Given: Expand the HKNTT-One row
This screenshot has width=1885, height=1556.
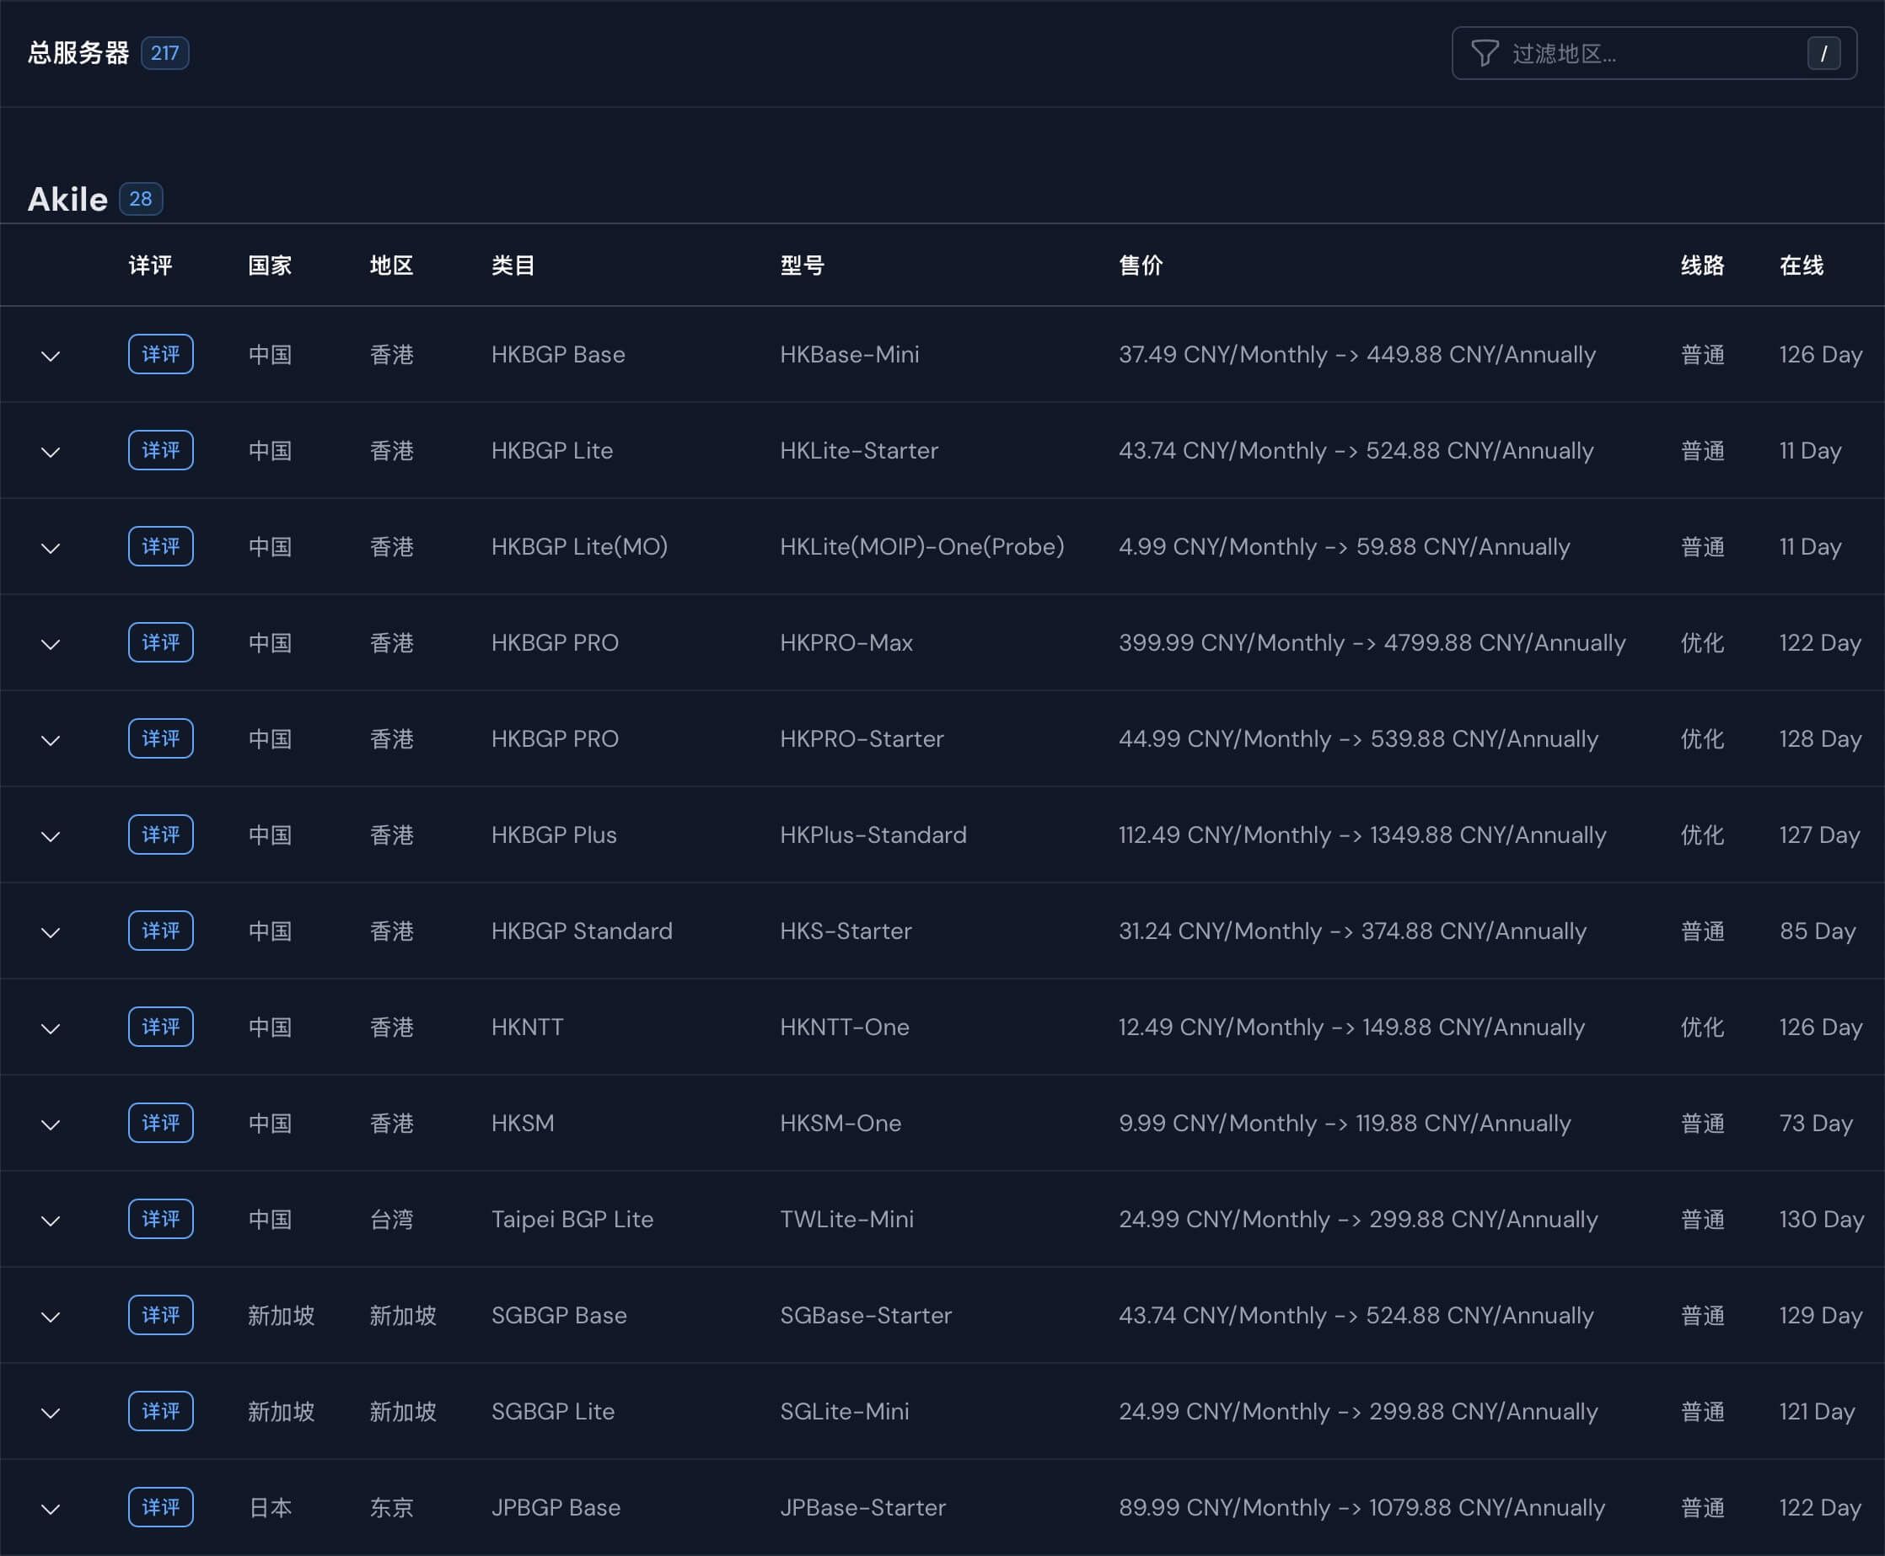Looking at the screenshot, I should tap(51, 1028).
